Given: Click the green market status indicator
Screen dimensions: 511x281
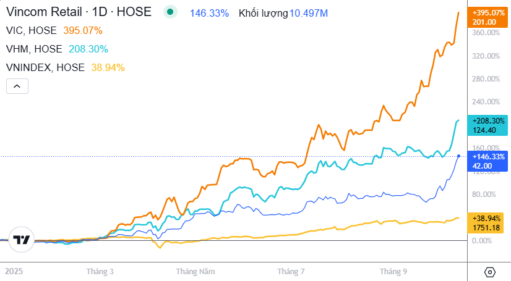Looking at the screenshot, I should 170,12.
